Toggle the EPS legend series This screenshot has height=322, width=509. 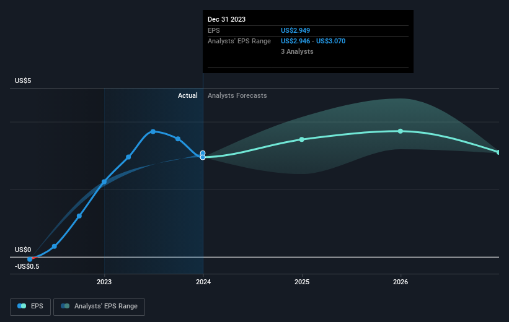pyautogui.click(x=30, y=307)
